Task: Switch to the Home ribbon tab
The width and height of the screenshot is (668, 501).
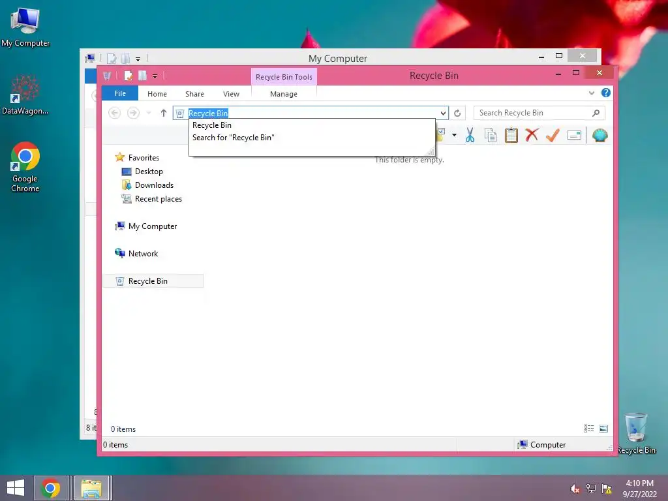Action: click(157, 94)
